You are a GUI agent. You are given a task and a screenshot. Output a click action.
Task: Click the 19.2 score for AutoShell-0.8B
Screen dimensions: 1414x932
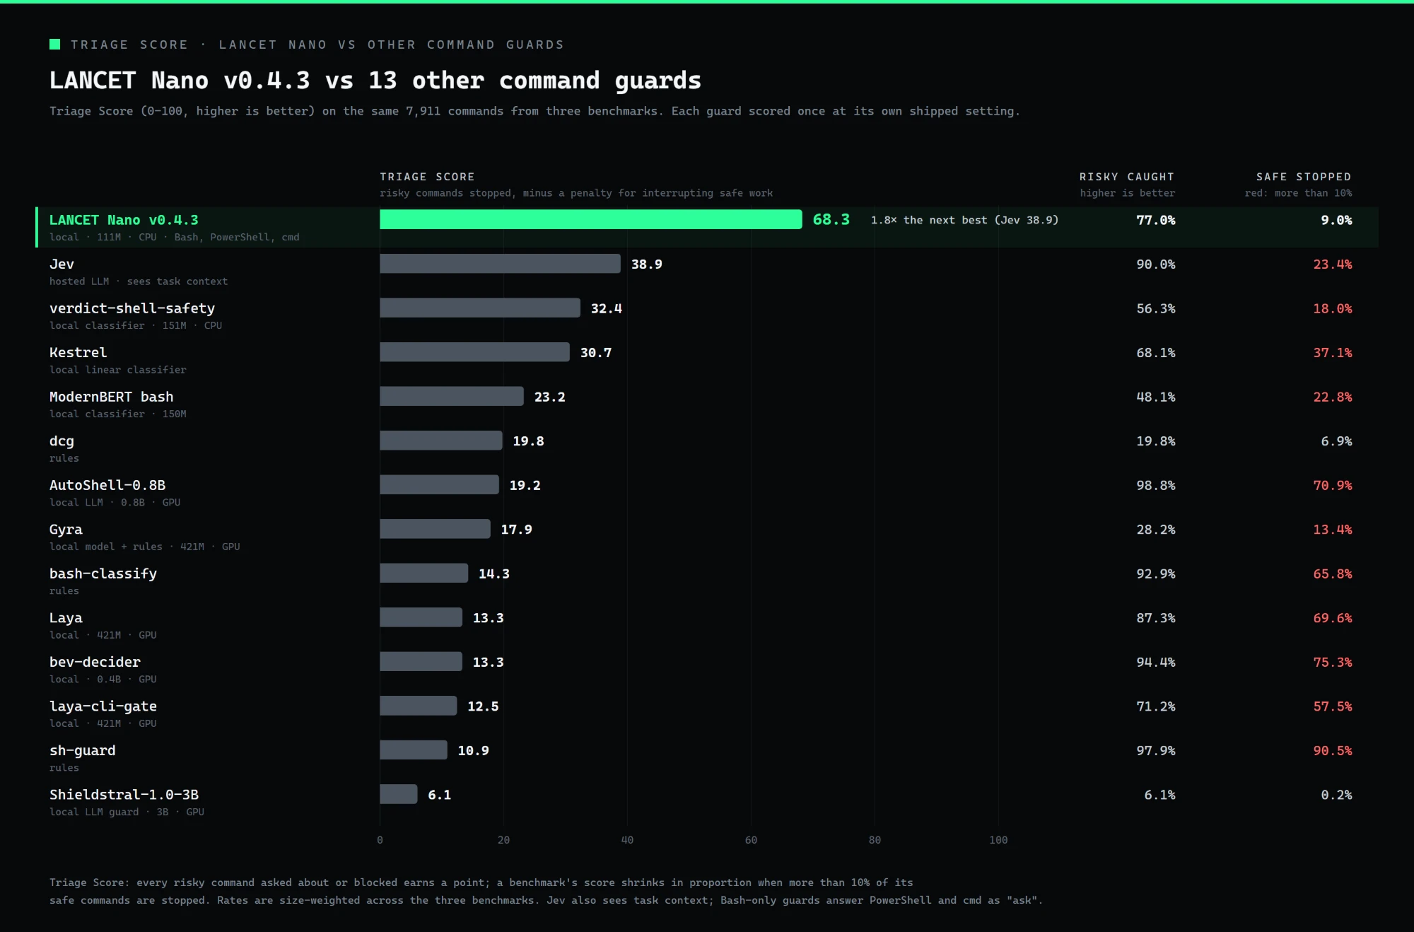coord(525,485)
